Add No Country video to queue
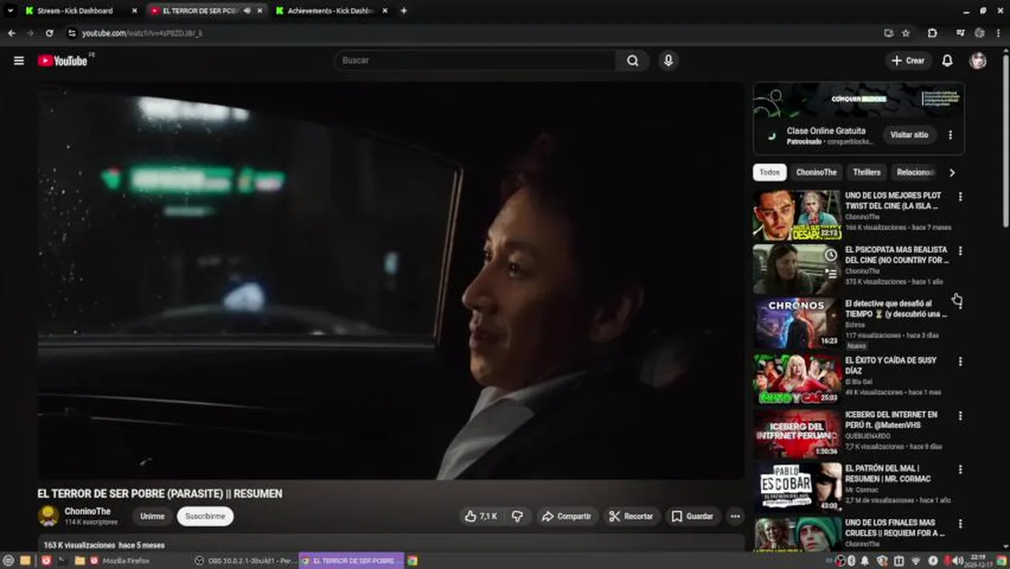The image size is (1010, 569). click(x=831, y=273)
